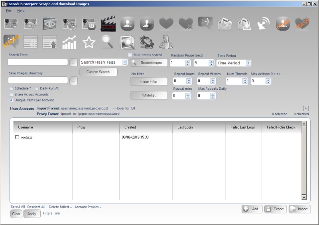Click the accounts list scrollbar down arrow

tap(304, 197)
